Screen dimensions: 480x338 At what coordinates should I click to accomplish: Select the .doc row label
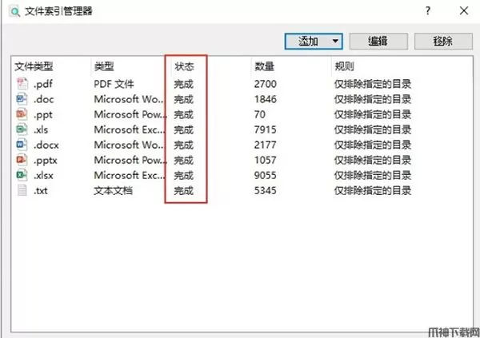coord(44,99)
